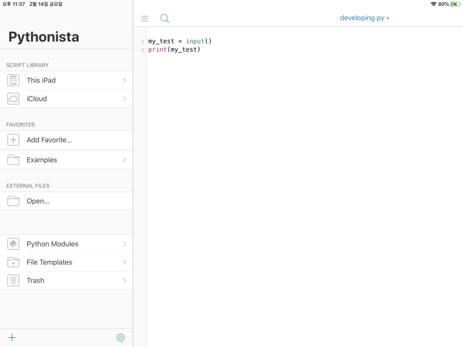The image size is (463, 347).
Task: Open the iCloud library row
Action: click(x=67, y=98)
